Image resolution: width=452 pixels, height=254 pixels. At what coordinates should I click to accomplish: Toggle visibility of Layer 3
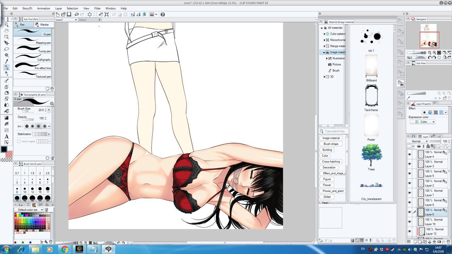pyautogui.click(x=410, y=164)
